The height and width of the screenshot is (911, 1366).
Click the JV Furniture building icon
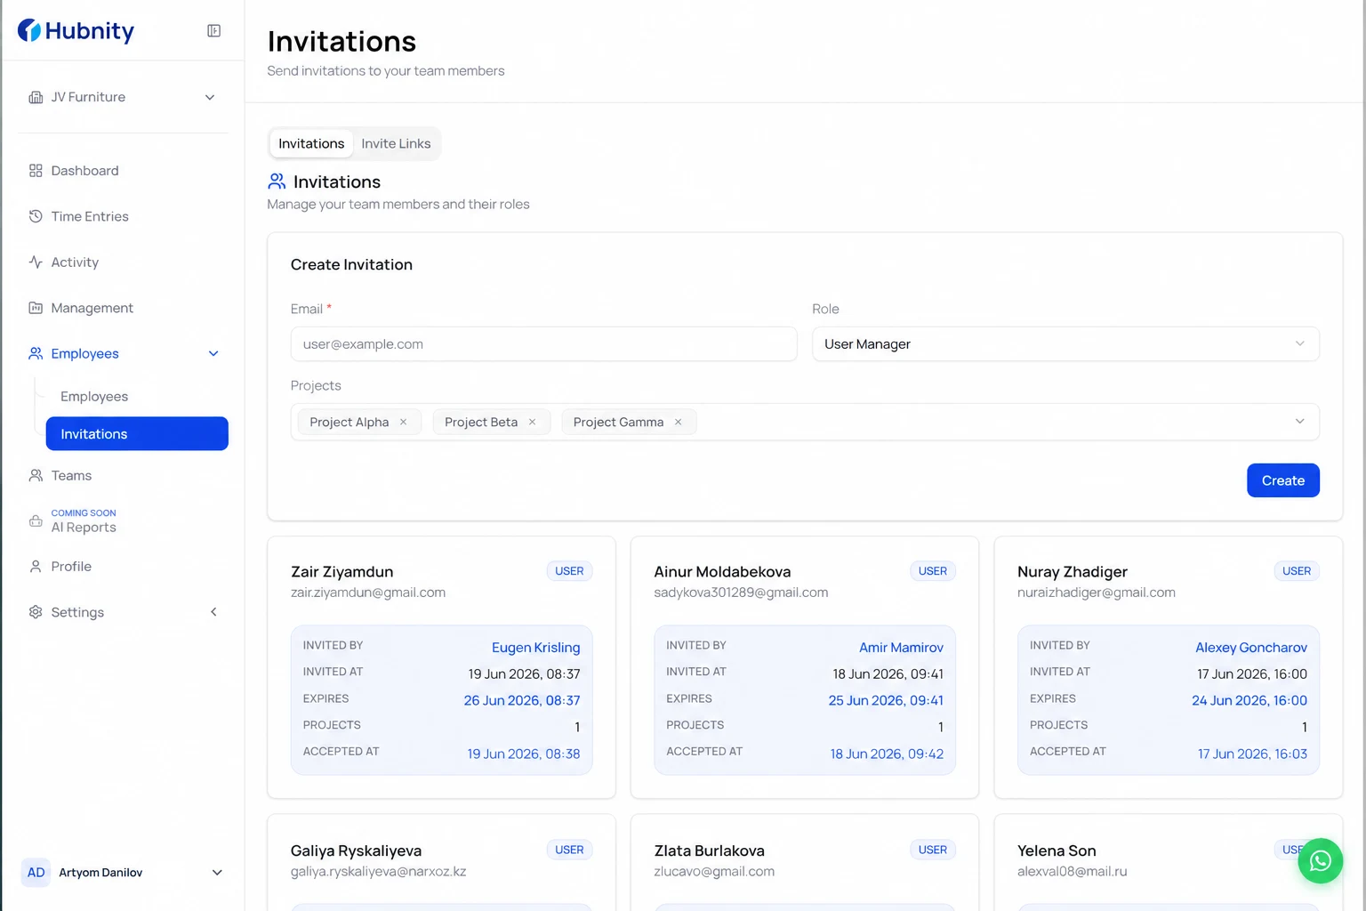point(36,97)
